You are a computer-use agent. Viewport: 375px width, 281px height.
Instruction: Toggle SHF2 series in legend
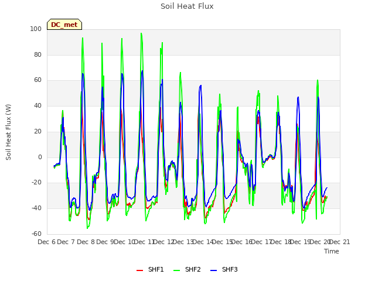(x=187, y=269)
